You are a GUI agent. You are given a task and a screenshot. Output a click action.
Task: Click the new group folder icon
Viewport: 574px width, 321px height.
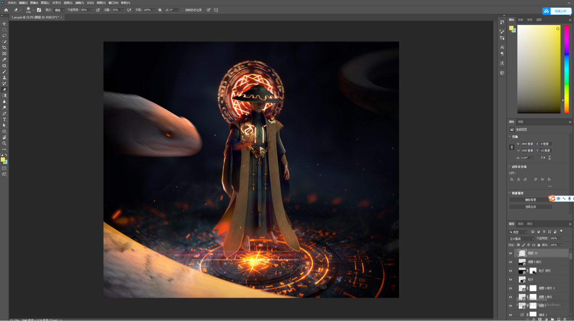(x=552, y=319)
